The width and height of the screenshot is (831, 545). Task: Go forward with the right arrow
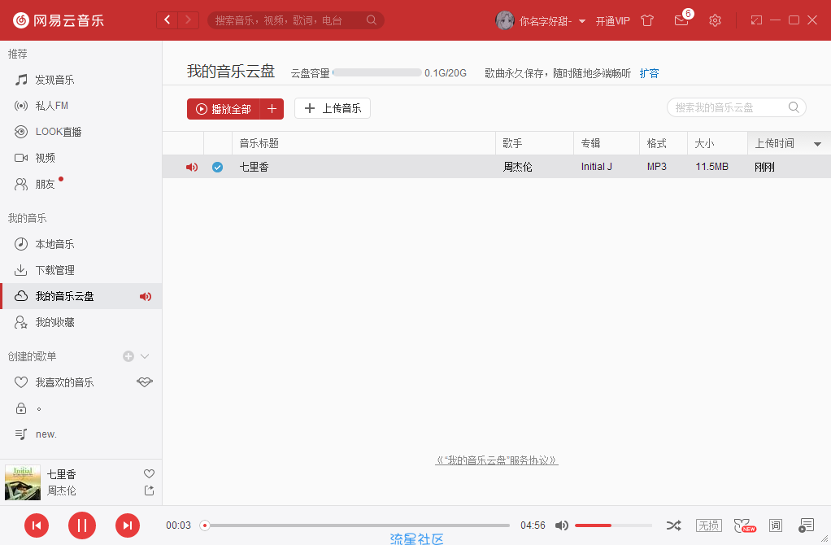point(188,20)
